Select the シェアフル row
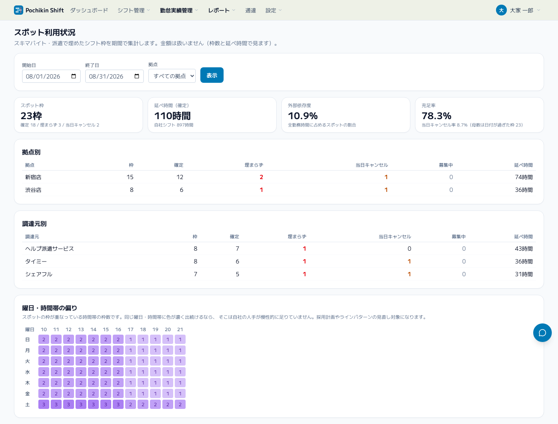The width and height of the screenshot is (558, 424). pos(279,274)
